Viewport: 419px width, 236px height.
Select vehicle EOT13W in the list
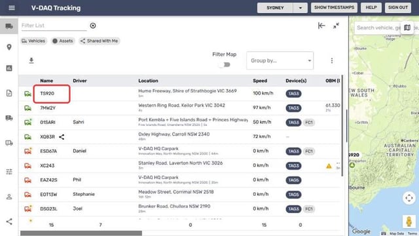click(48, 195)
